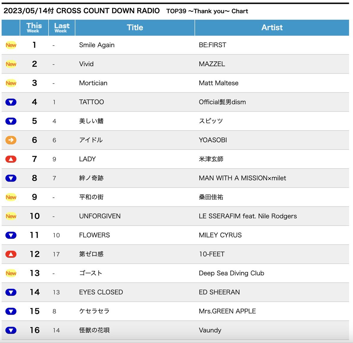The width and height of the screenshot is (353, 343).
Task: Click the song title Smile Again
Action: coord(97,45)
